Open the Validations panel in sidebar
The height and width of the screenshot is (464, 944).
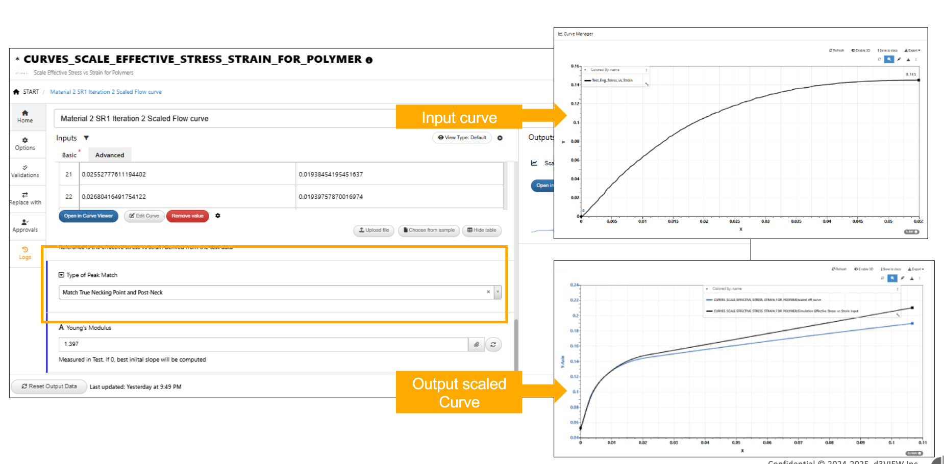click(25, 171)
